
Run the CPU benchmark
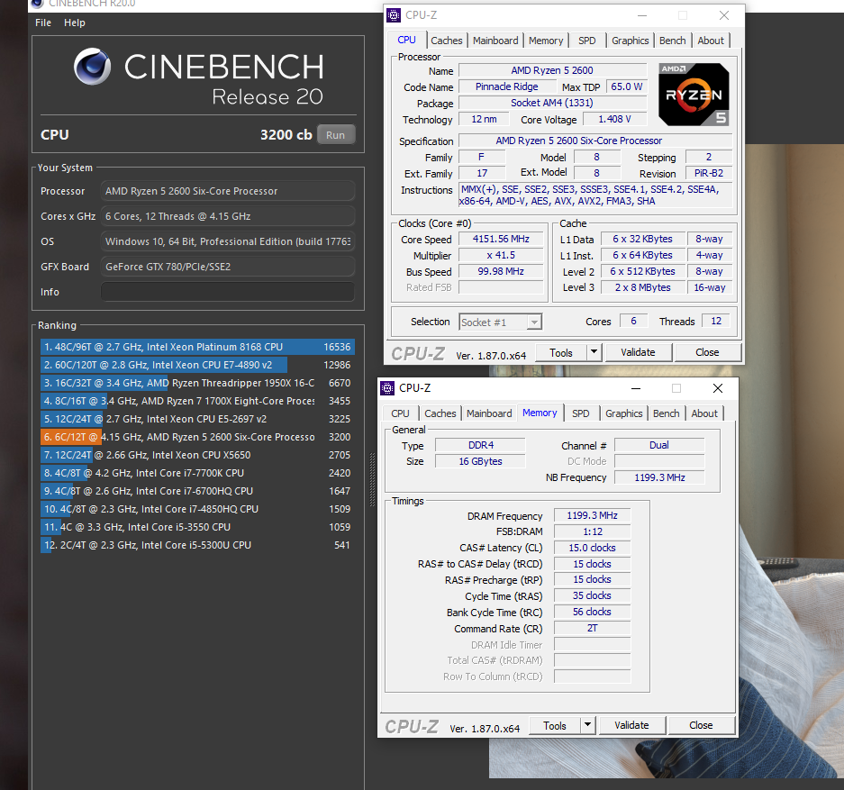pyautogui.click(x=335, y=135)
